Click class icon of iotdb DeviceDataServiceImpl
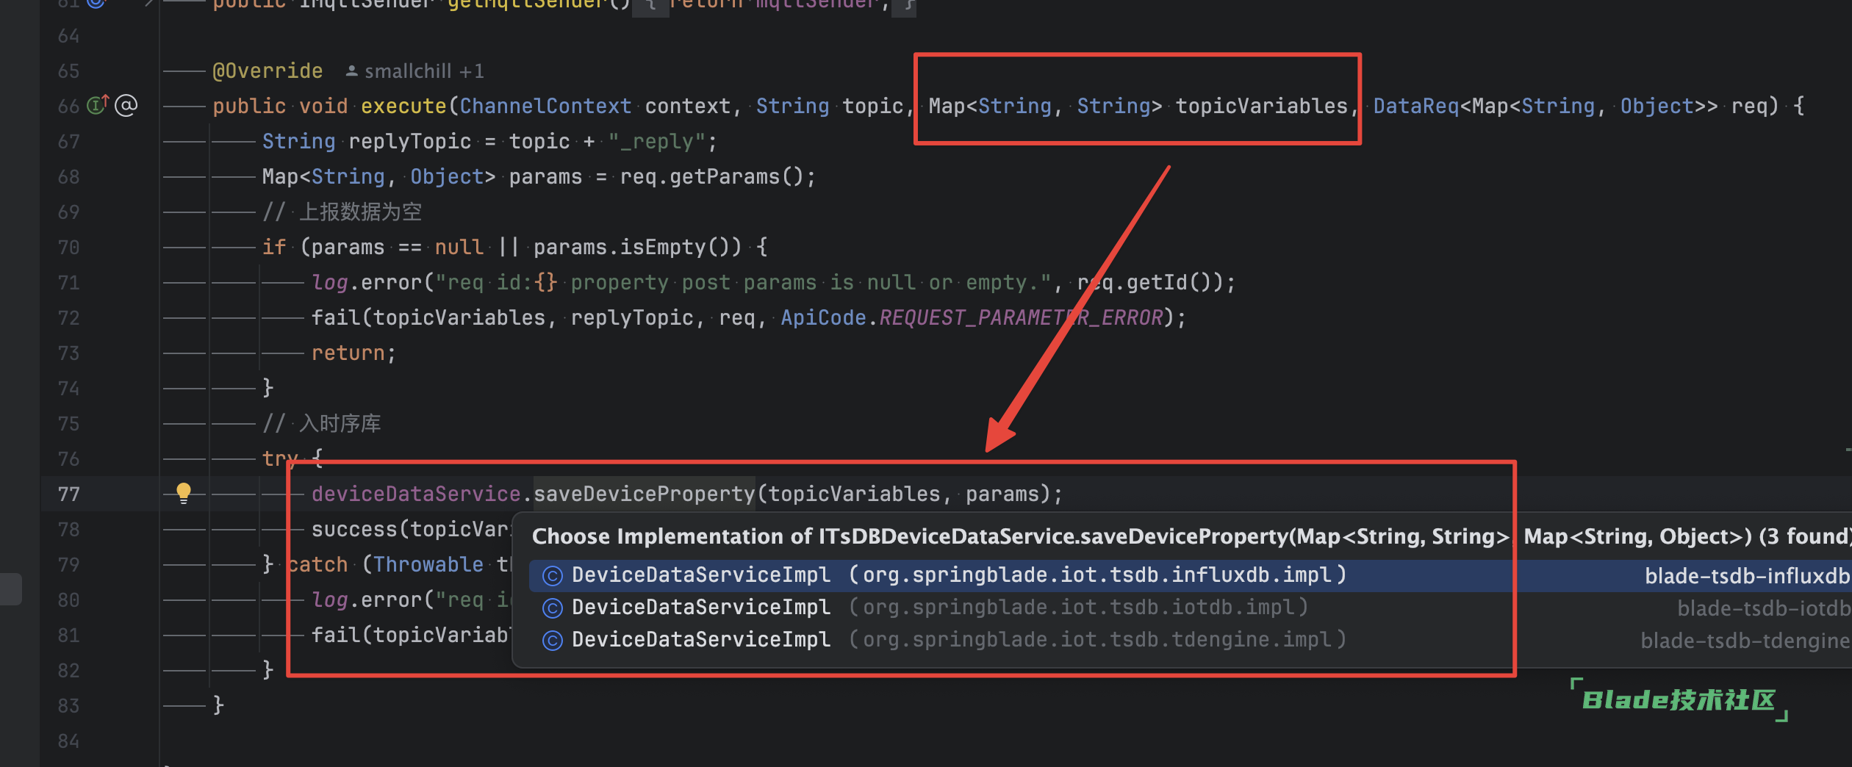 552,608
